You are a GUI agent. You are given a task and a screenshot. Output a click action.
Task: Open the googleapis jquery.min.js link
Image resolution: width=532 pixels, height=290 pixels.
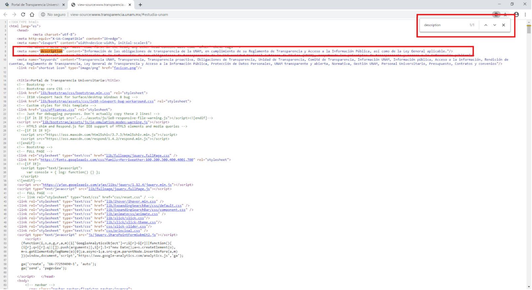click(x=108, y=185)
